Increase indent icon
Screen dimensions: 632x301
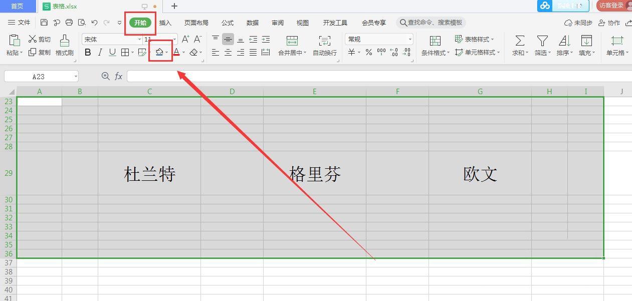tap(266, 39)
